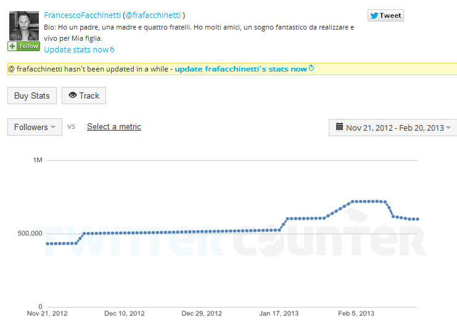Click the '1M' y-axis label

point(38,160)
